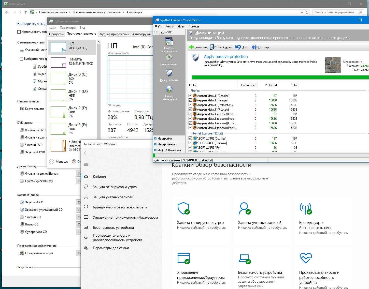Uncheck Андрей (default) (Popups) checkbox
The image size is (369, 289).
190,109
